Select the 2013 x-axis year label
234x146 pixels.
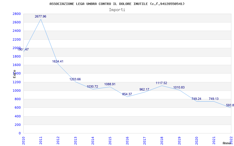click(x=75, y=140)
